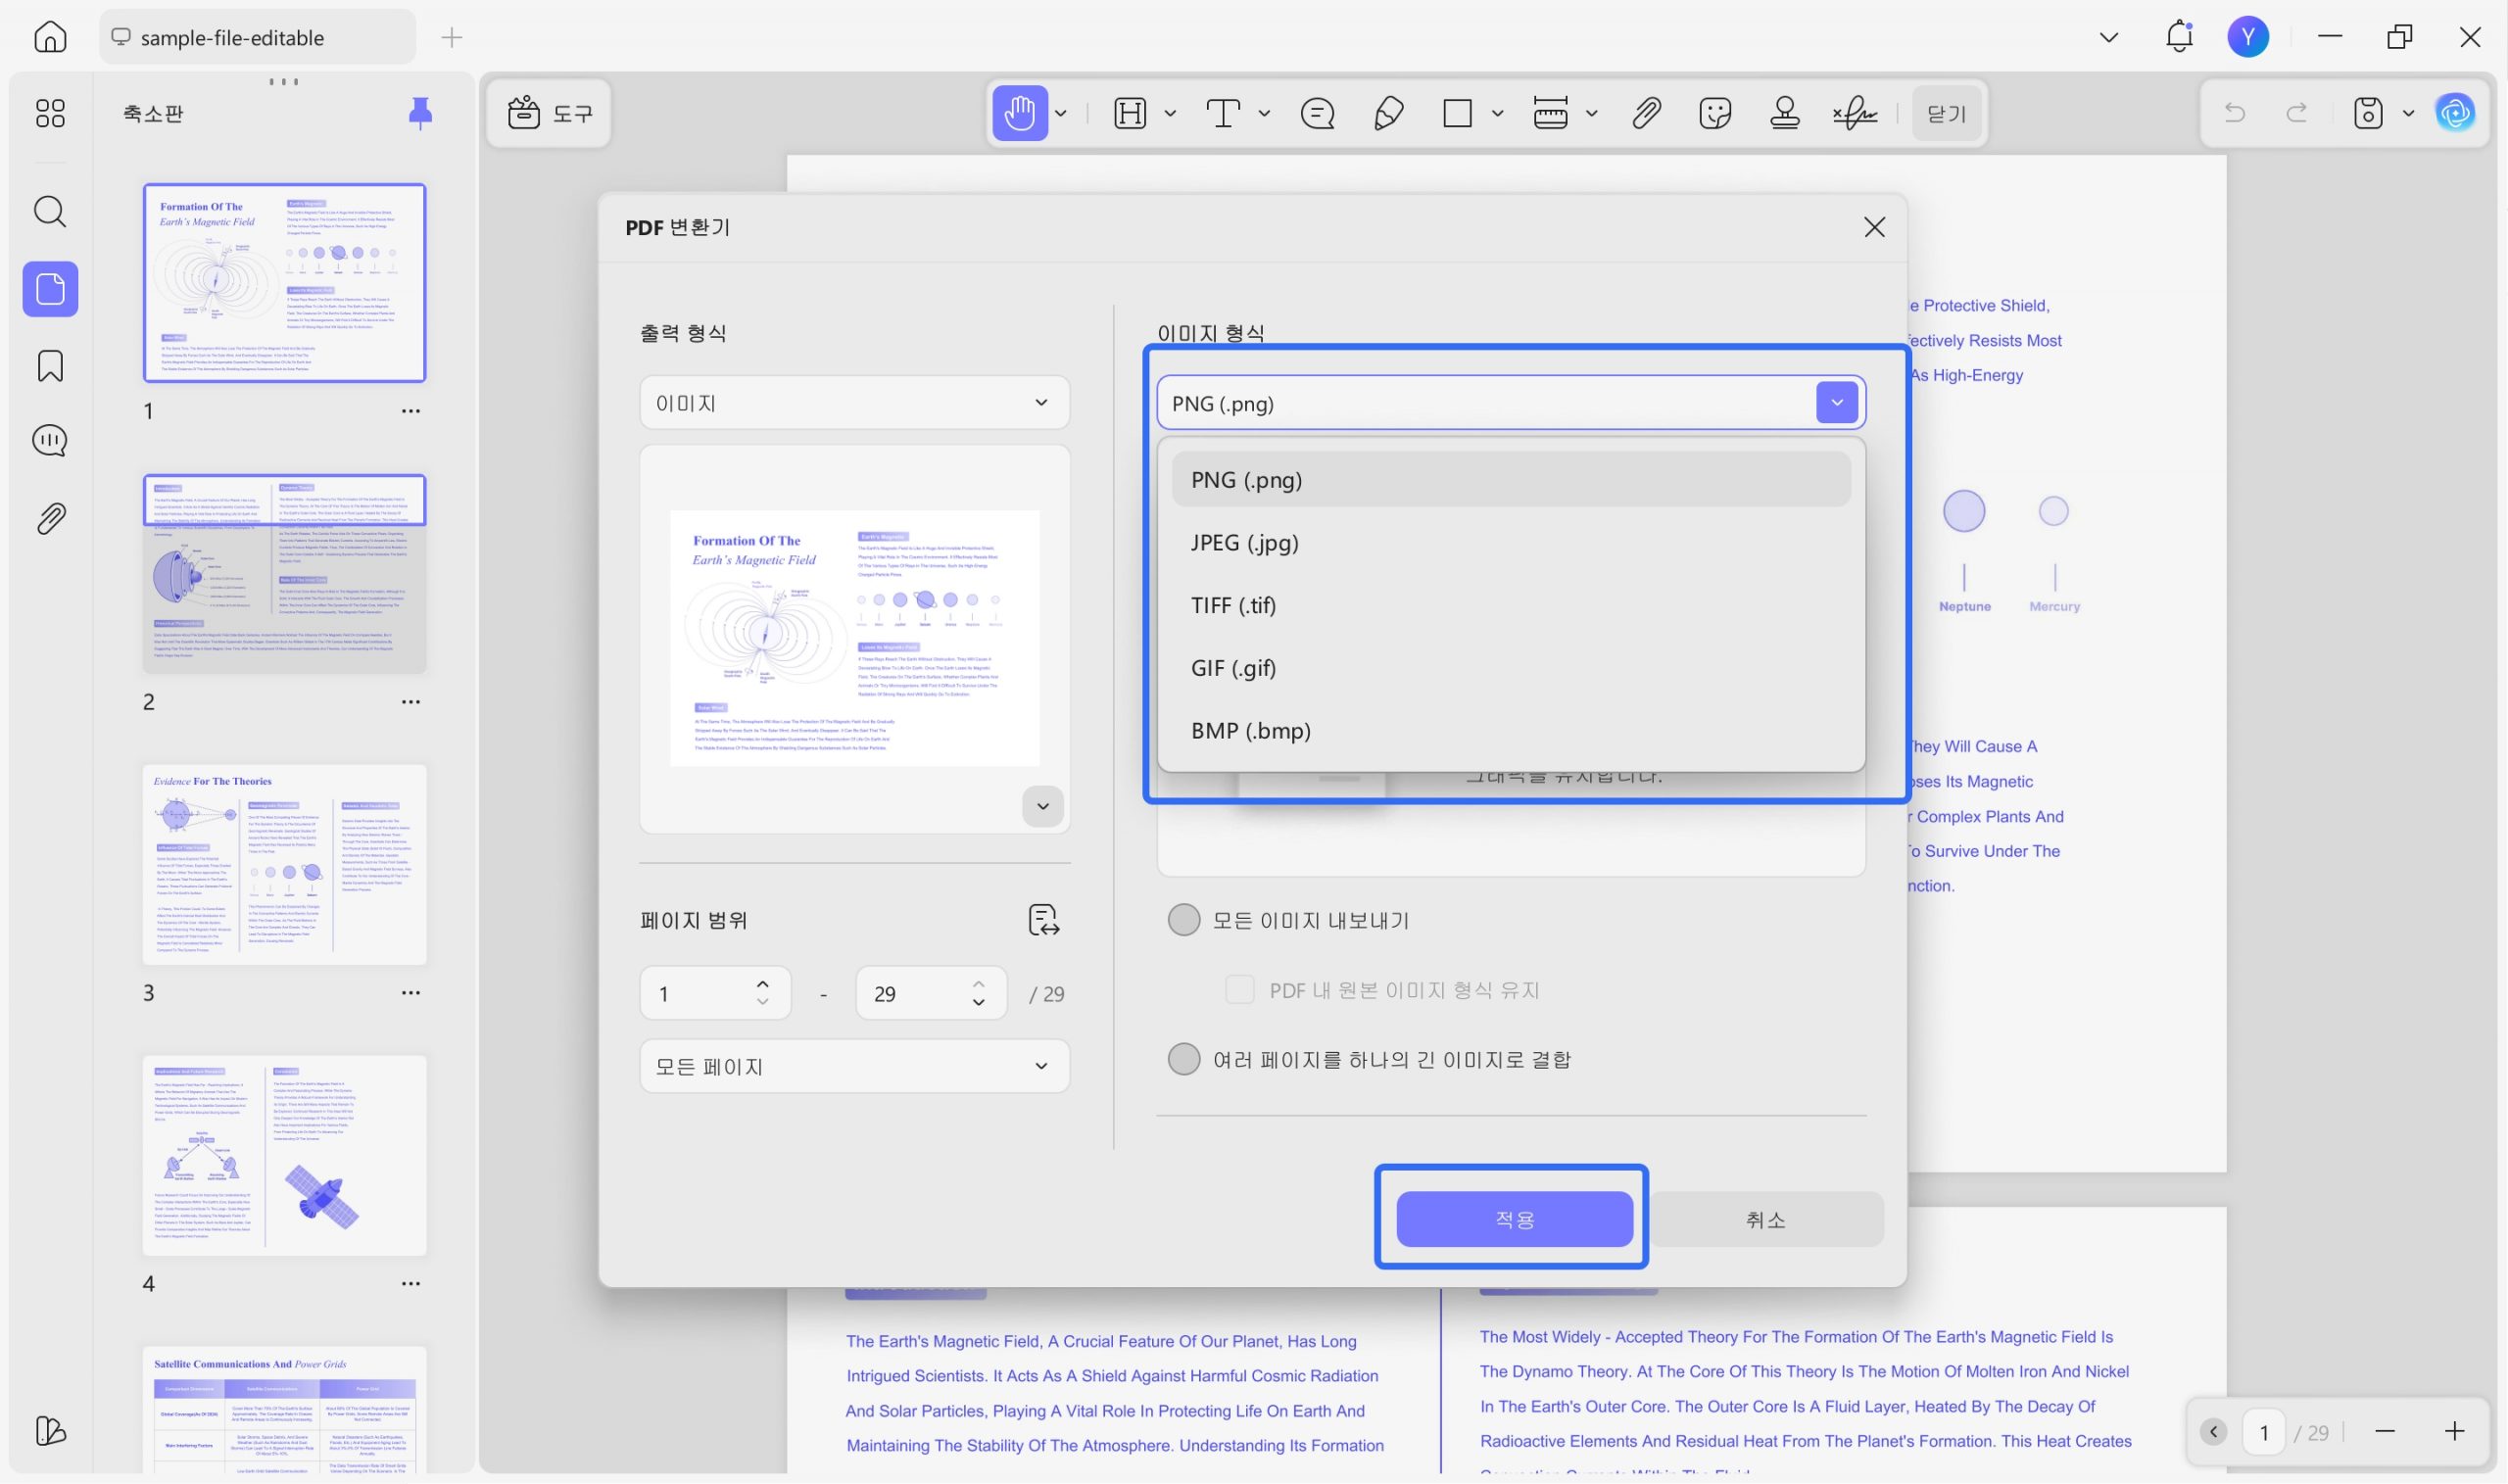Open the bookmarks panel in sidebar
Screen dimensions: 2508x1484
click(x=50, y=366)
